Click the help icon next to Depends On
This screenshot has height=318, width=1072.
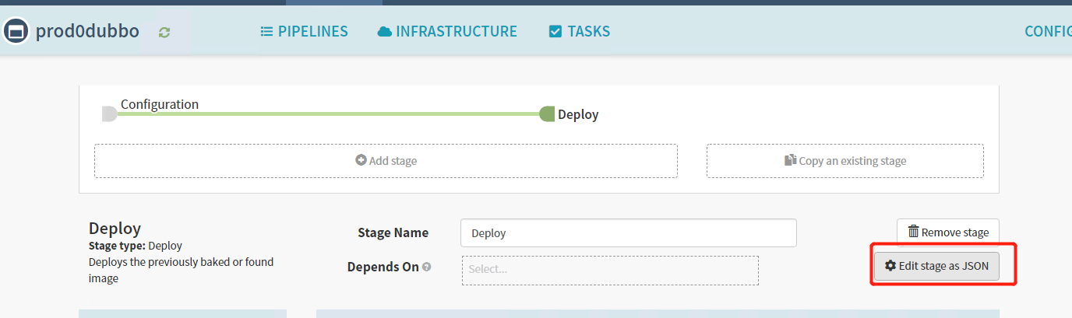tap(427, 267)
